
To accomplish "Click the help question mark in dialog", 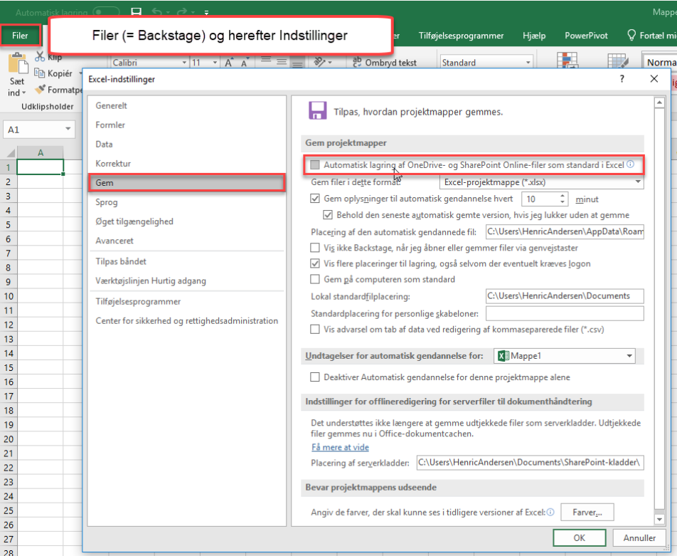I will click(x=622, y=79).
